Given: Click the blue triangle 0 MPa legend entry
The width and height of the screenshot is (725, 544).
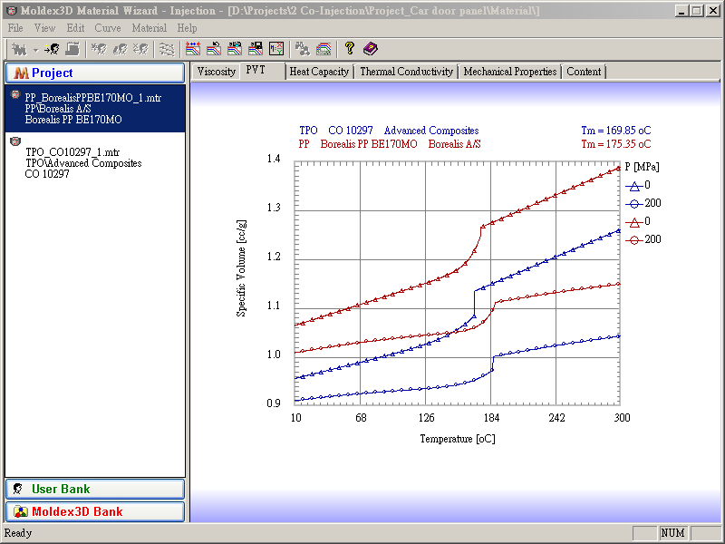Looking at the screenshot, I should pyautogui.click(x=638, y=186).
